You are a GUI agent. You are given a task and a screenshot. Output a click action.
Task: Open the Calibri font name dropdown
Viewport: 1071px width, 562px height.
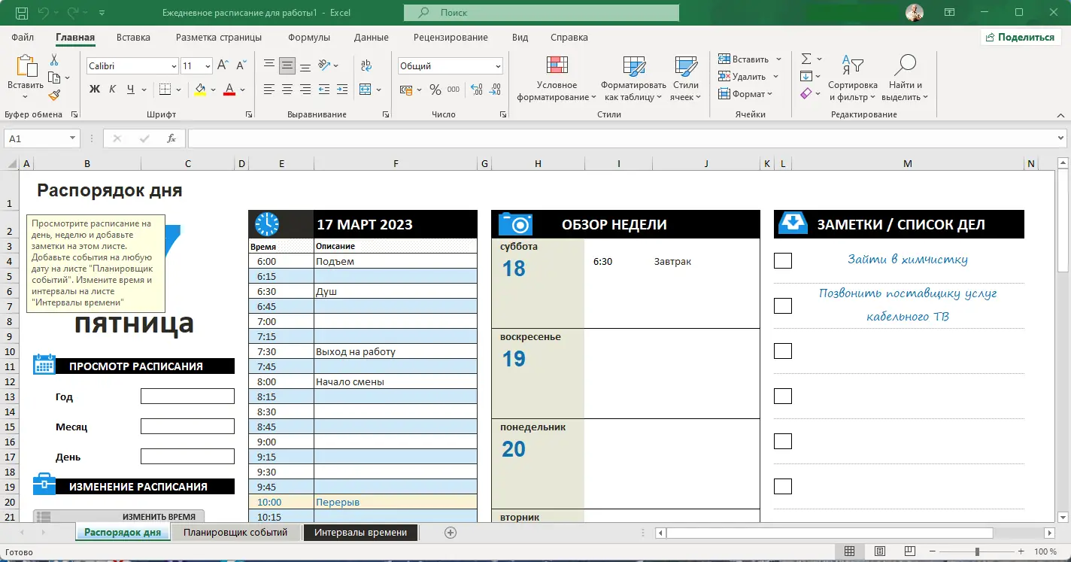tap(174, 66)
